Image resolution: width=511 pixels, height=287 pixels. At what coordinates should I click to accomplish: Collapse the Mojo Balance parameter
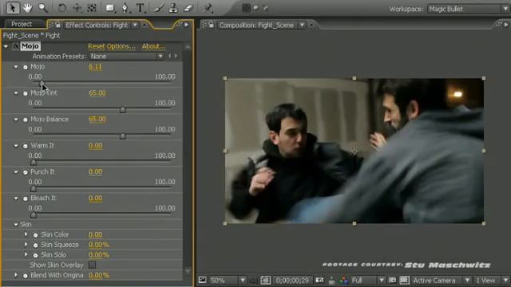(16, 120)
